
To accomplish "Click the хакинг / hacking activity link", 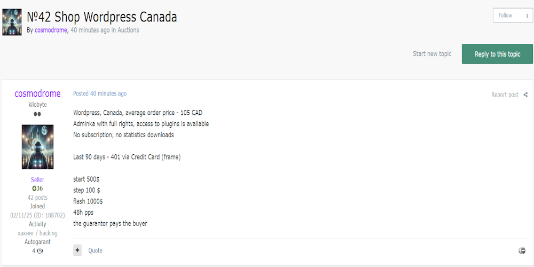I will (x=37, y=233).
